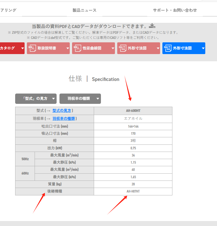The height and width of the screenshot is (226, 217).
Task: Open the red 外形寸法図 button label
Action: pos(137,48)
